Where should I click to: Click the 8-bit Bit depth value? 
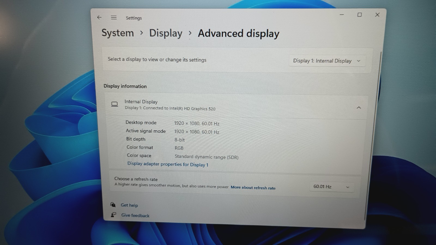180,140
